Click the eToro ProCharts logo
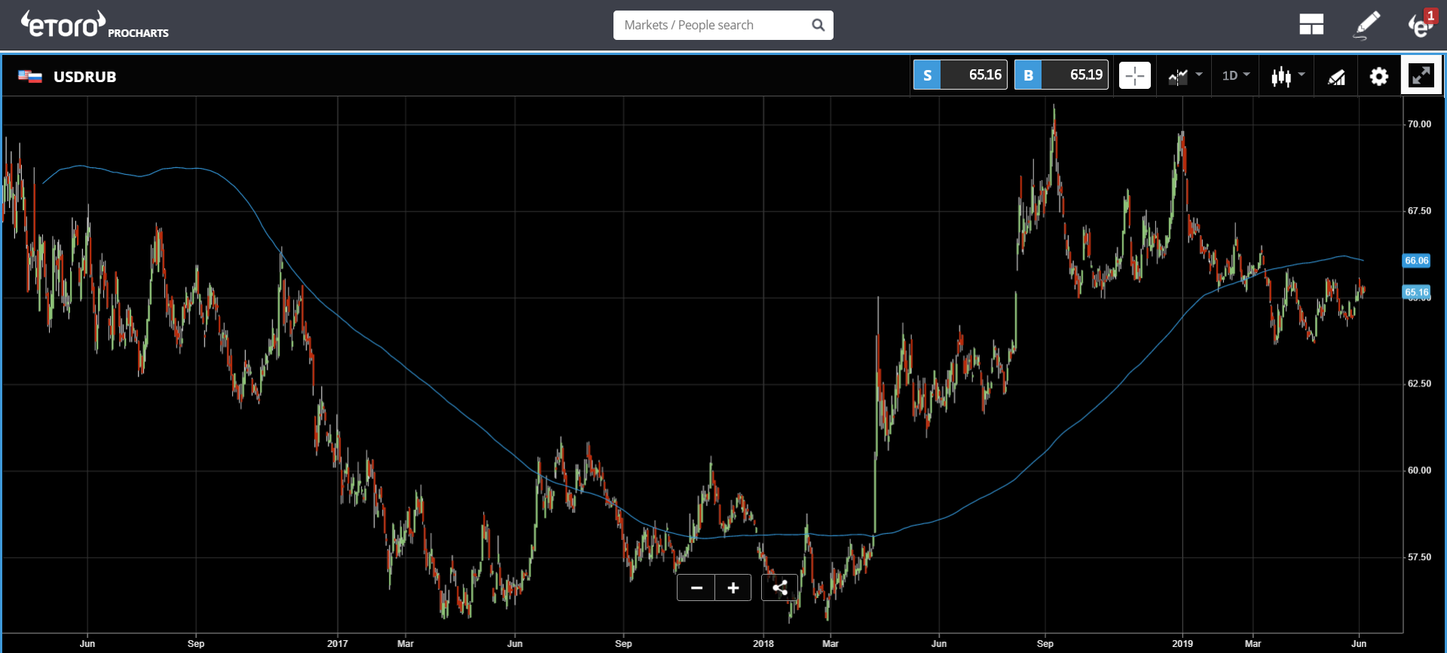This screenshot has height=653, width=1447. coord(94,25)
